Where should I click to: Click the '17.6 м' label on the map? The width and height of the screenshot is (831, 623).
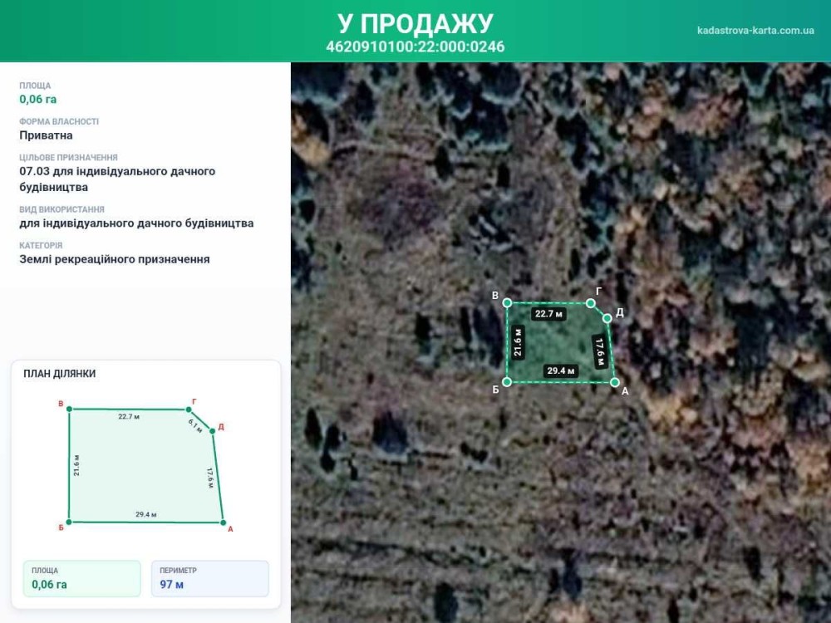point(599,351)
